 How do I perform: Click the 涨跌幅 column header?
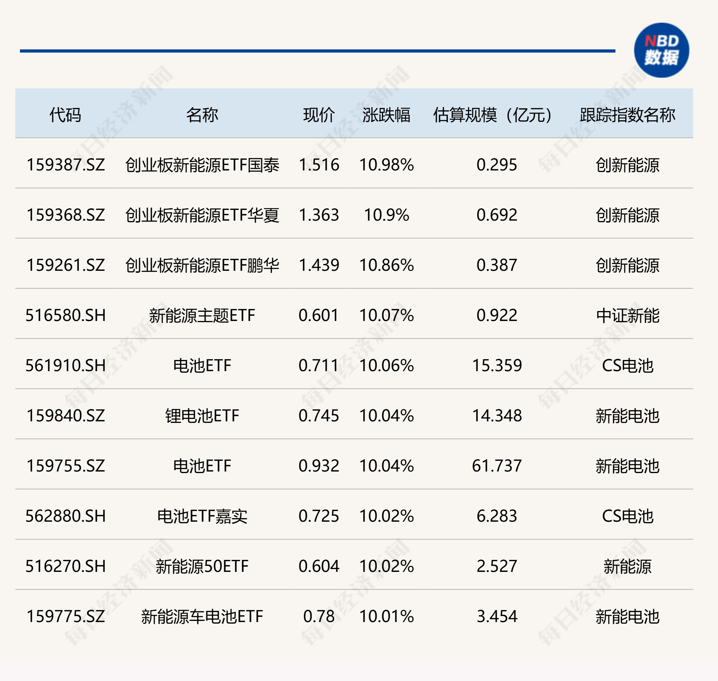pyautogui.click(x=386, y=115)
